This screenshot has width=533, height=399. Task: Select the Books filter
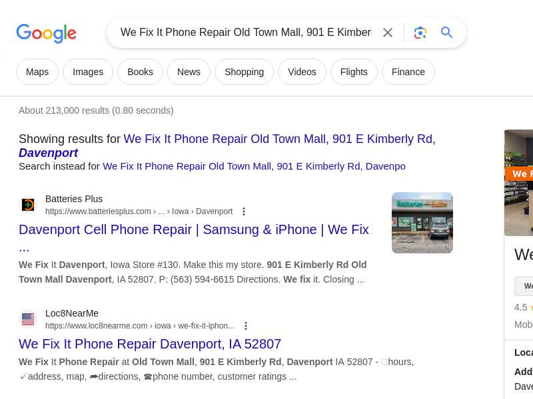point(141,72)
